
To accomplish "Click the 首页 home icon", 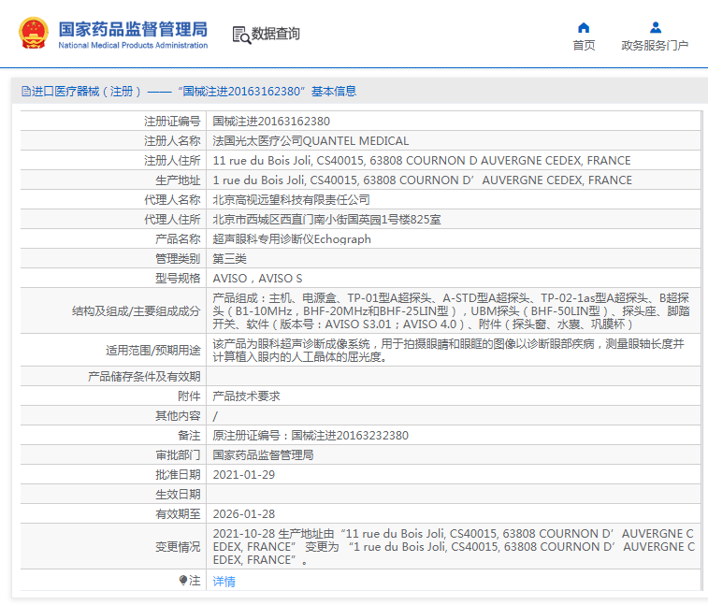I will click(584, 28).
